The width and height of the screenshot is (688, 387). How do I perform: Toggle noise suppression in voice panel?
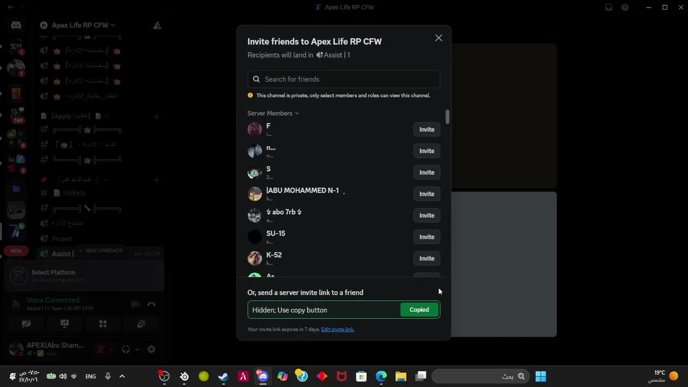click(x=135, y=304)
